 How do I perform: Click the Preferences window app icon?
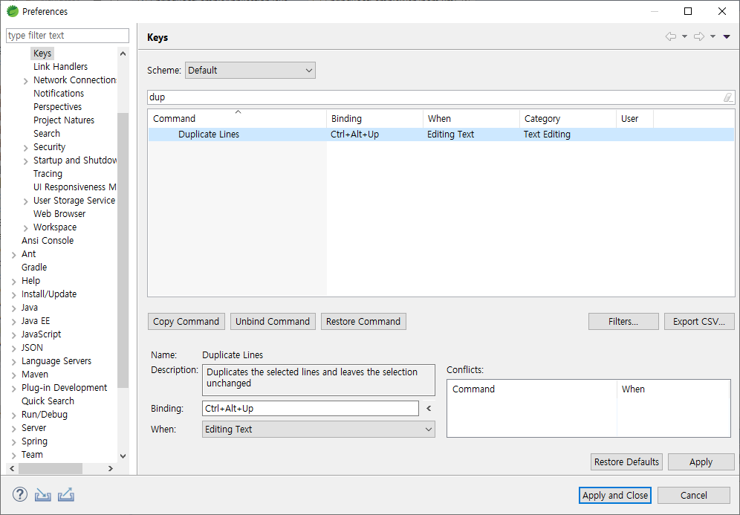point(13,11)
